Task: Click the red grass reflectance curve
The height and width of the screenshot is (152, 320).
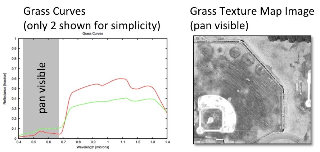Action: point(90,85)
